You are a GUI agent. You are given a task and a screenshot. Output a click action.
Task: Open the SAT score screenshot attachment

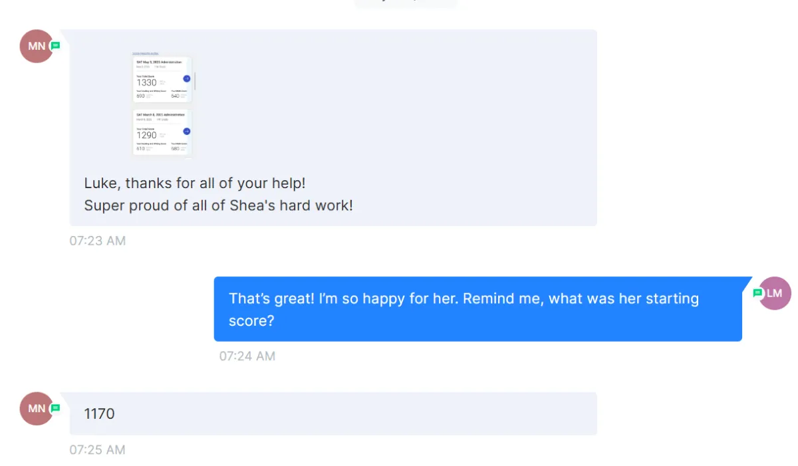pos(162,104)
